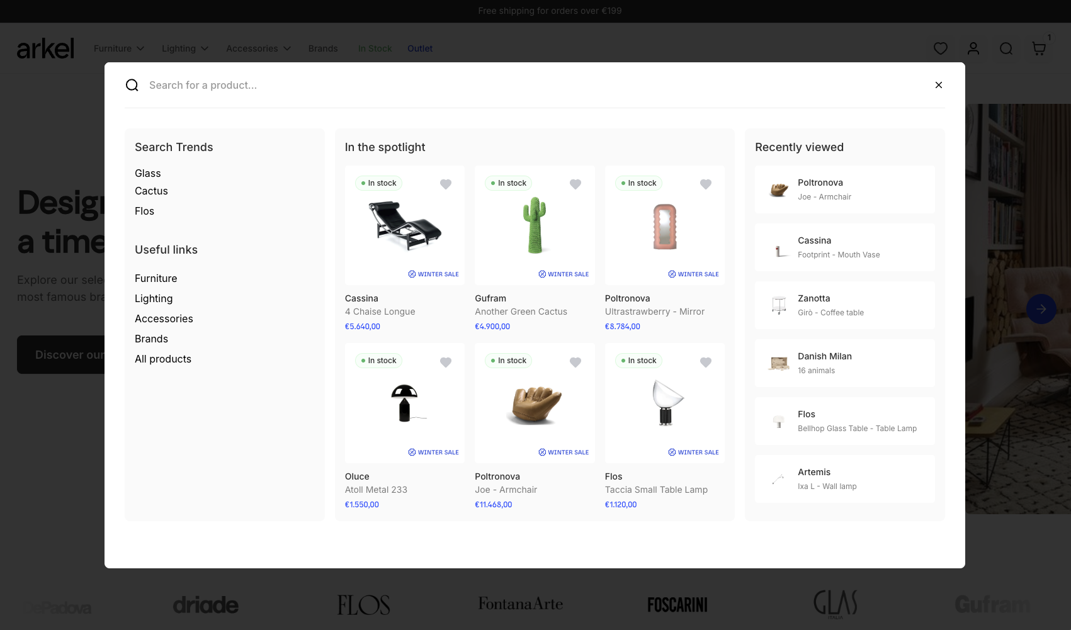The image size is (1071, 630).
Task: Open recently viewed Zanotta Girò Coffee table
Action: point(844,305)
